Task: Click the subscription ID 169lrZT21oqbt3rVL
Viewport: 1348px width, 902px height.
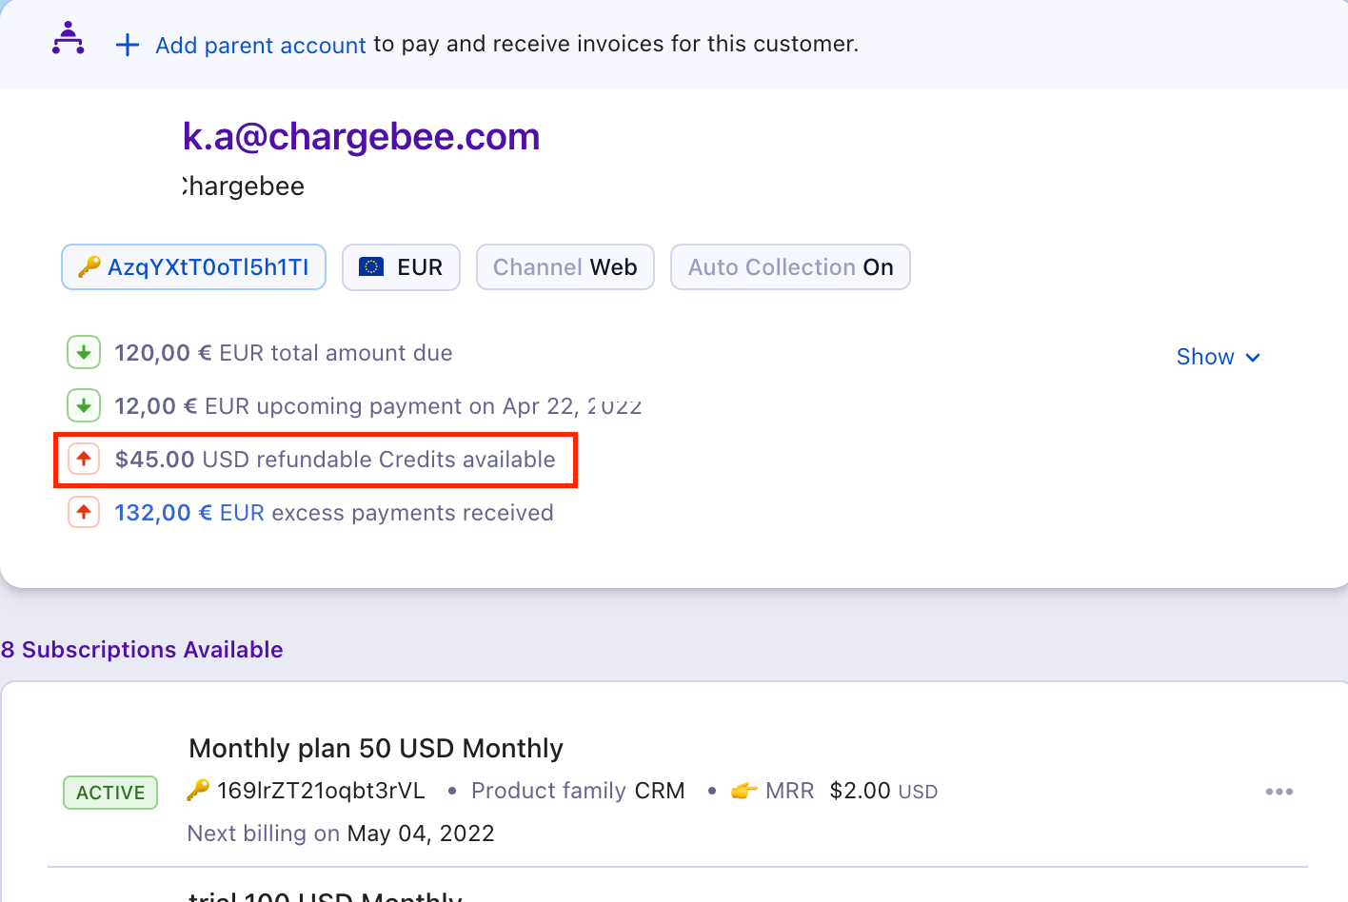Action: click(321, 791)
